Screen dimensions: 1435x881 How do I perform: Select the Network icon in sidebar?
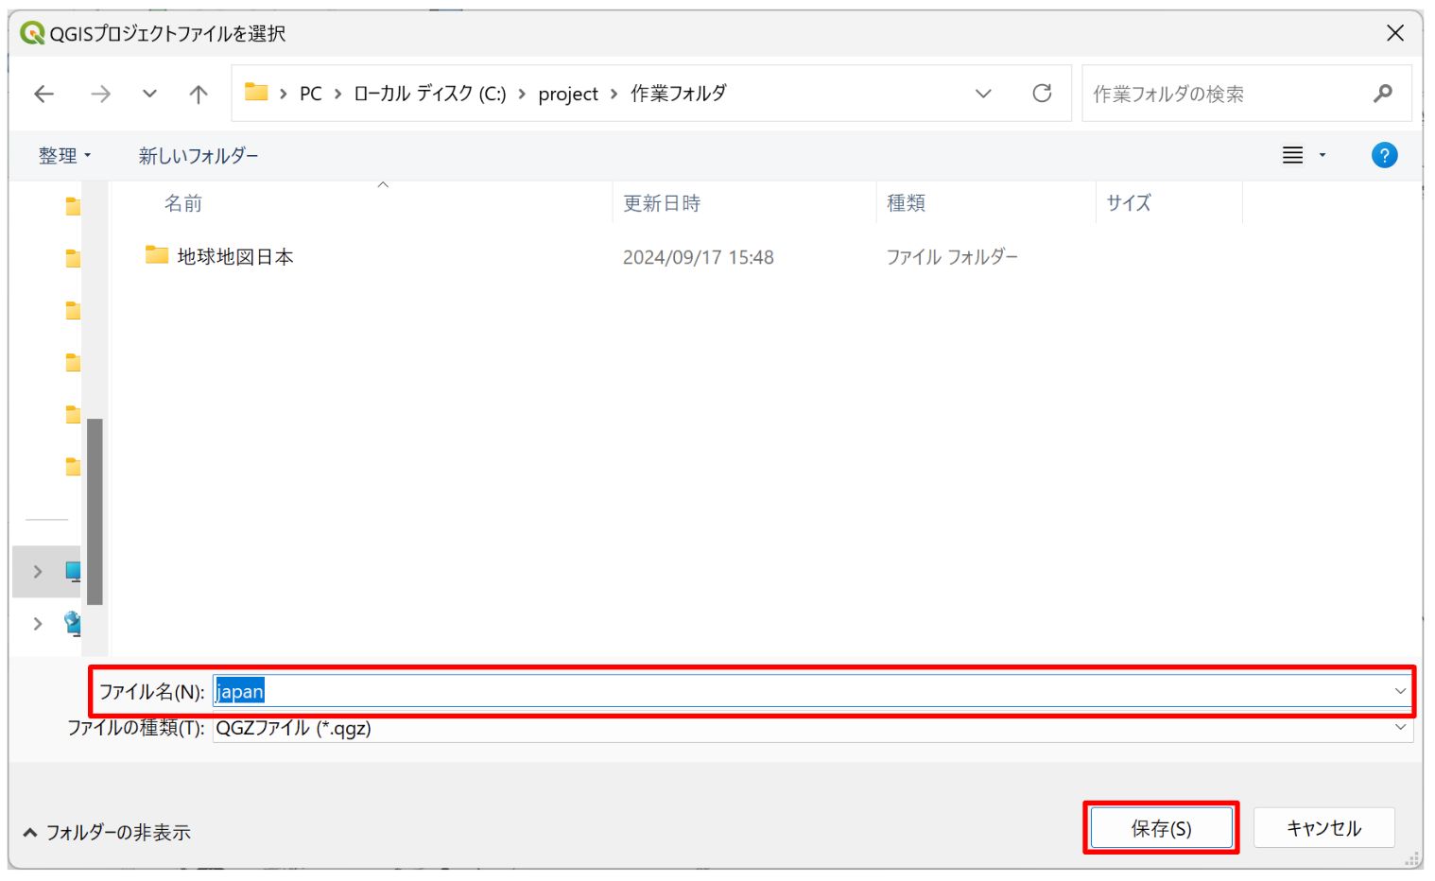point(73,622)
